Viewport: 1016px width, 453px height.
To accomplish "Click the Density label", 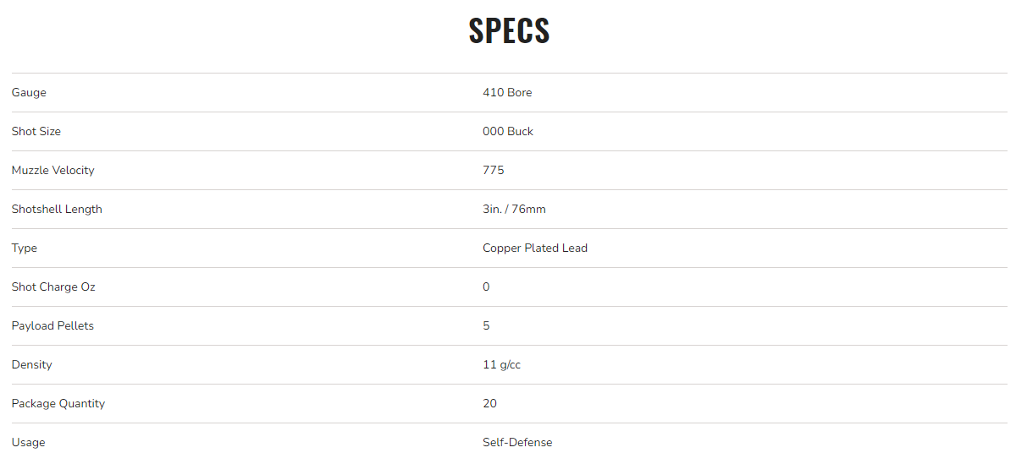I will click(x=32, y=365).
